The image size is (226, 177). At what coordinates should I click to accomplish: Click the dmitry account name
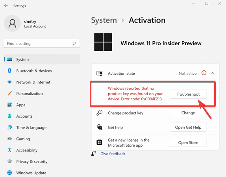[30, 21]
